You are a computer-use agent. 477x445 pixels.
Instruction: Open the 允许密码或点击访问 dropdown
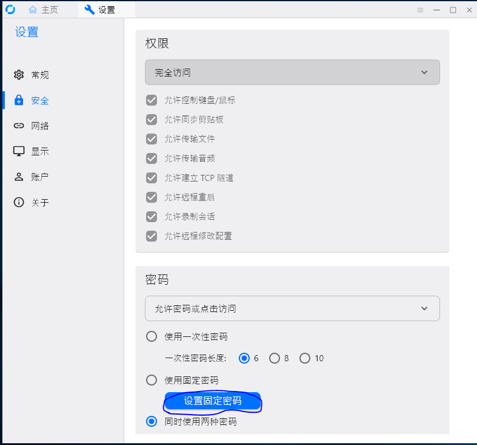pyautogui.click(x=292, y=308)
